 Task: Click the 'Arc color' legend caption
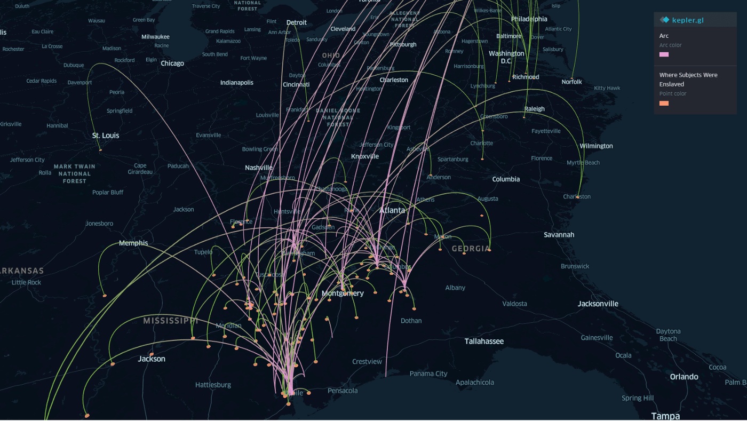pos(671,45)
